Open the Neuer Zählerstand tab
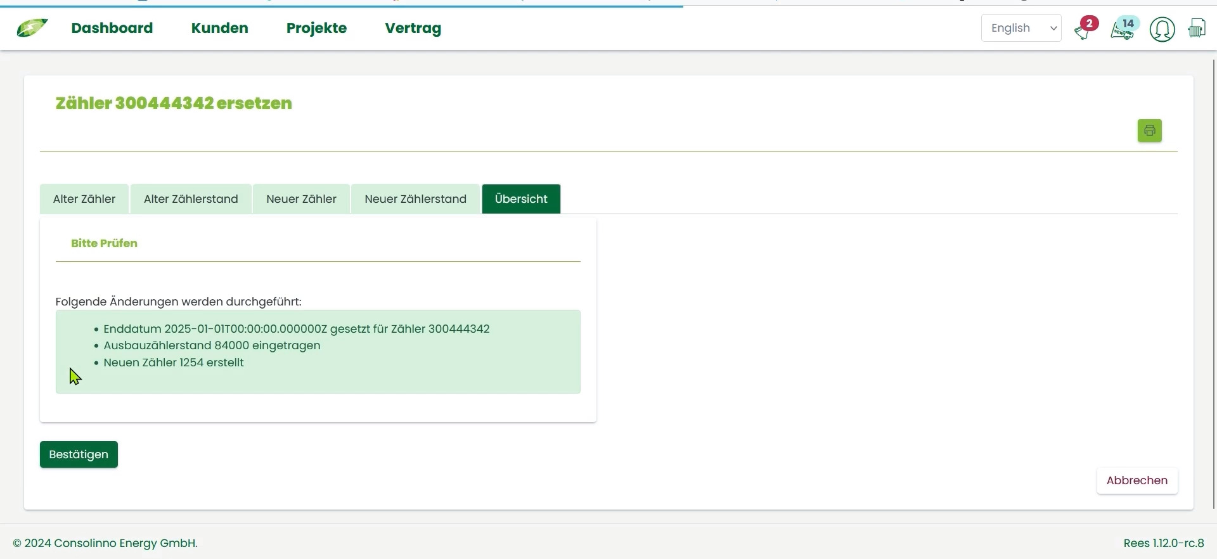The image size is (1217, 559). [x=415, y=199]
